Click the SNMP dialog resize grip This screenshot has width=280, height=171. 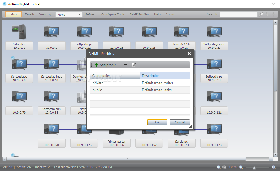(x=191, y=127)
